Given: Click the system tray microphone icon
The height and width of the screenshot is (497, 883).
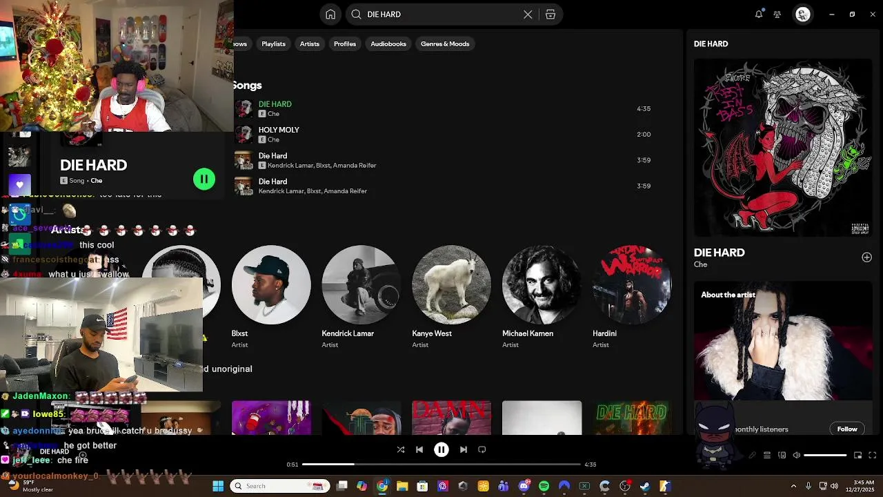Looking at the screenshot, I should click(x=808, y=486).
